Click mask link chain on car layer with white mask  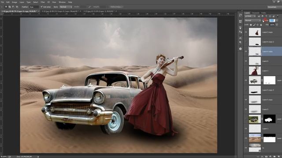[x=262, y=80]
